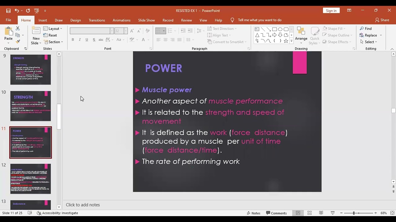
Task: Click the Find magnifier button
Action: pyautogui.click(x=366, y=28)
